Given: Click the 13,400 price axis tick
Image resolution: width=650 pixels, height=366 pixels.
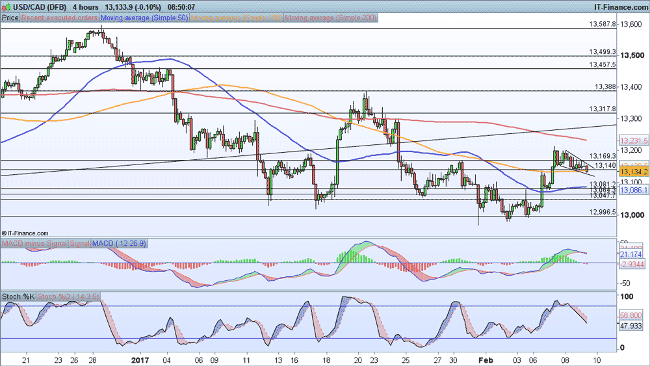Looking at the screenshot, I should (632, 87).
